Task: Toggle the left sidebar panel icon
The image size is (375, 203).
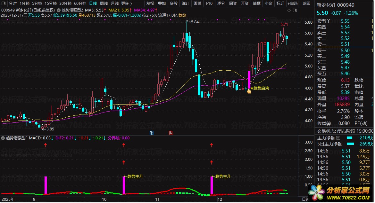Action: click(4, 3)
